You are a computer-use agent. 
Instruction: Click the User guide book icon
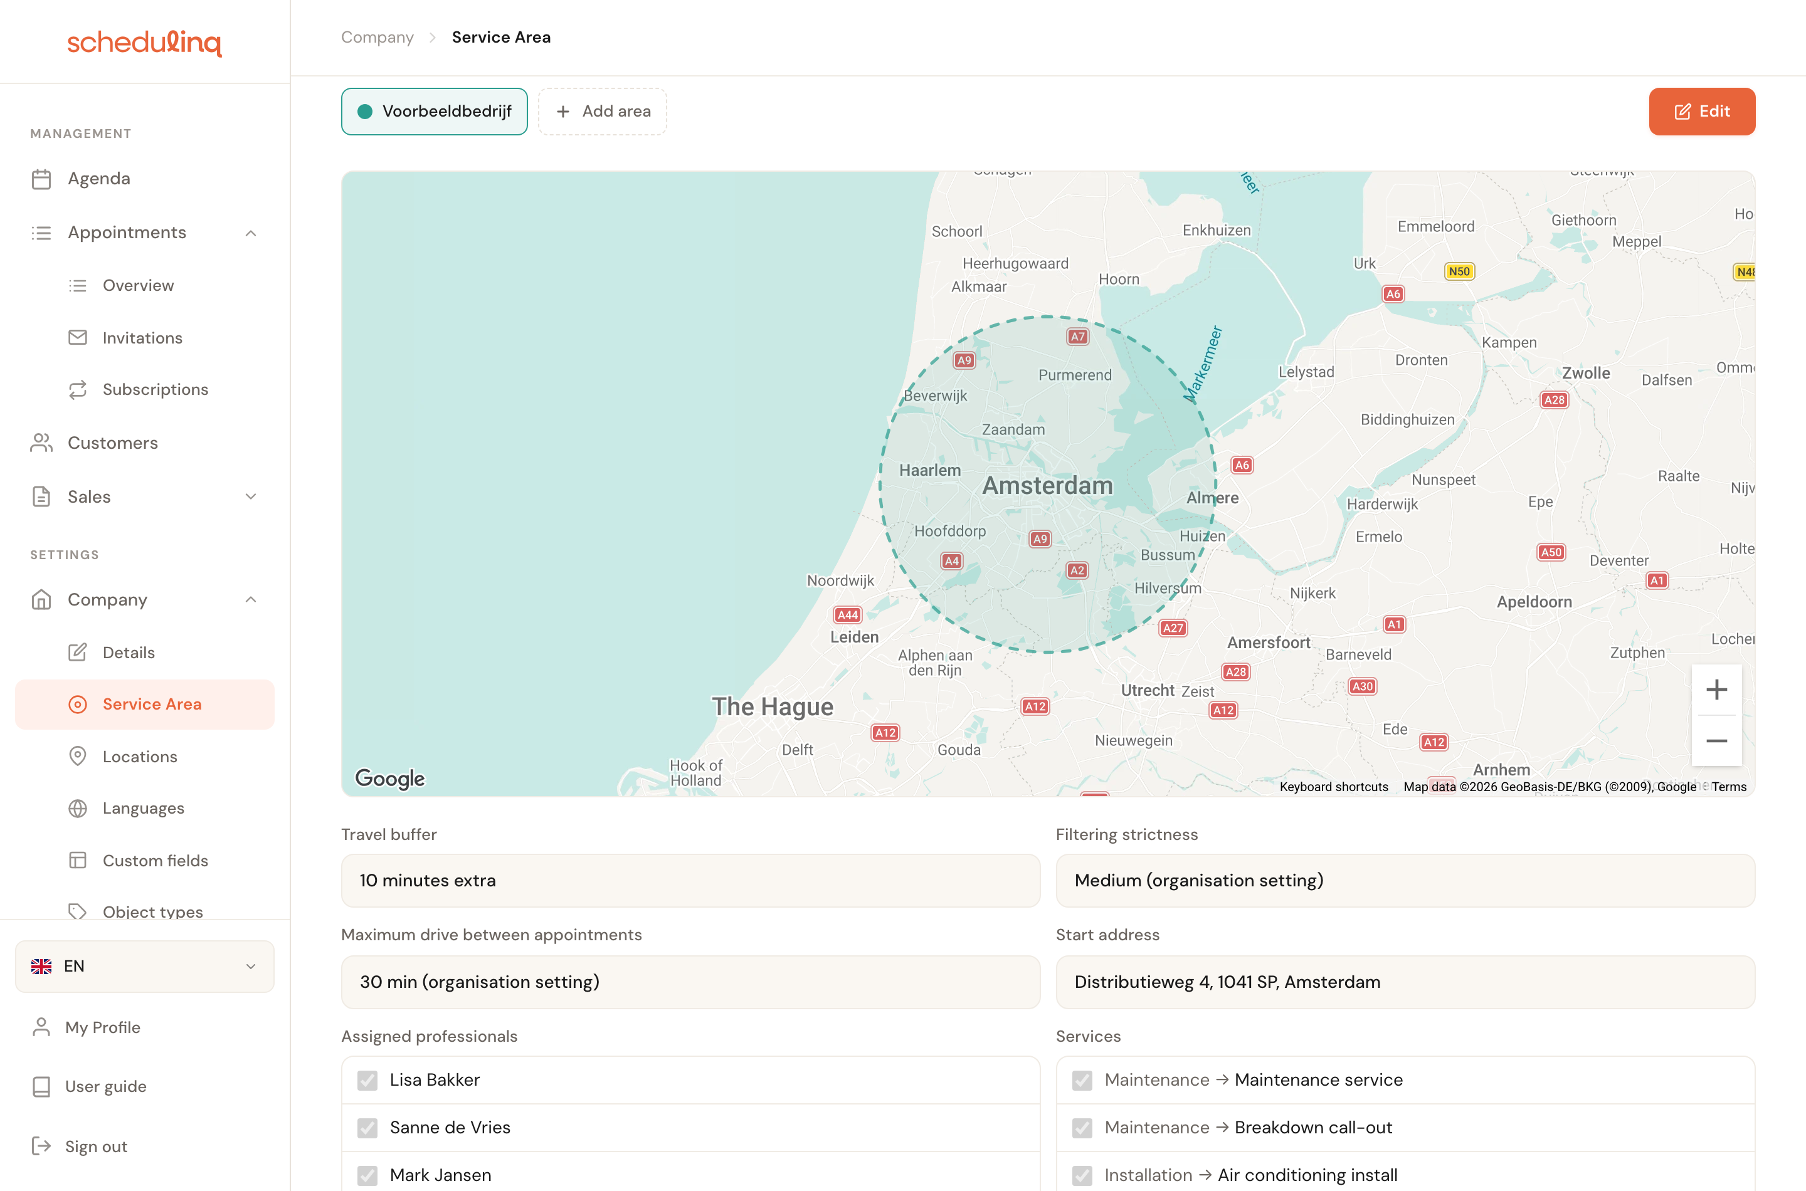[x=41, y=1087]
